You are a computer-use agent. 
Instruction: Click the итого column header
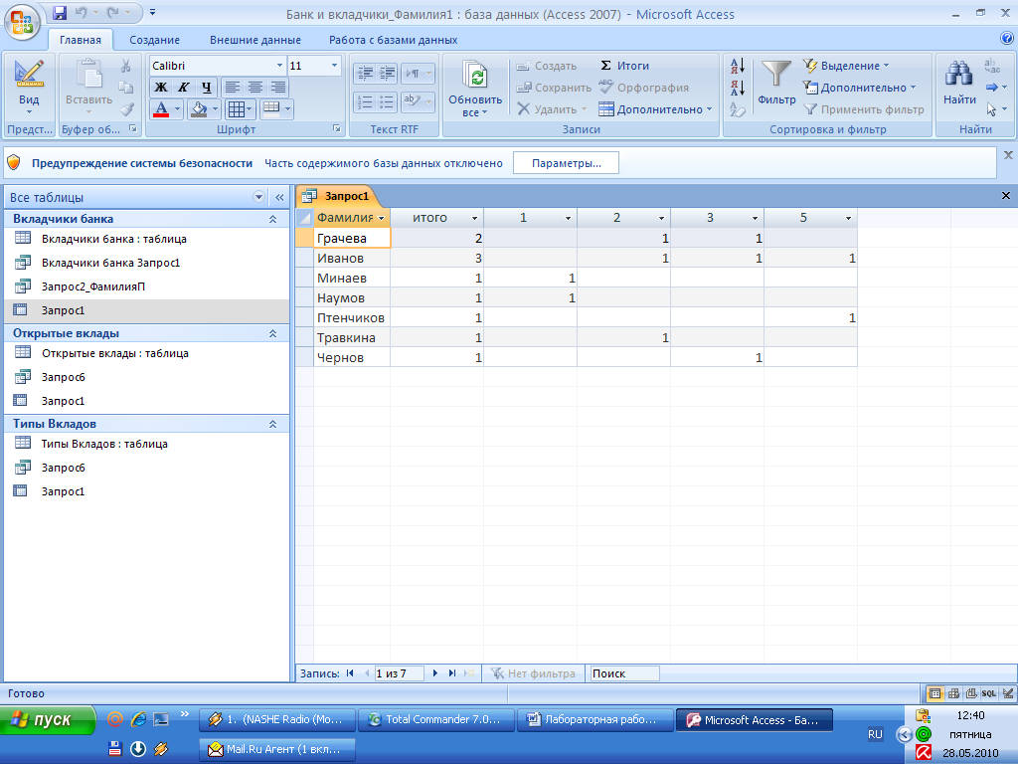[x=429, y=218]
